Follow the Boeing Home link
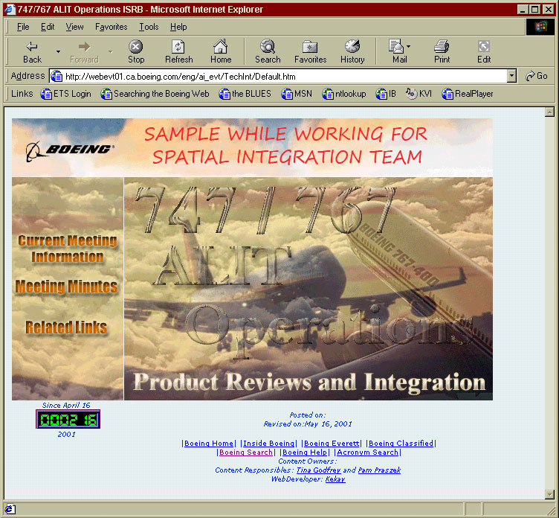 (209, 444)
